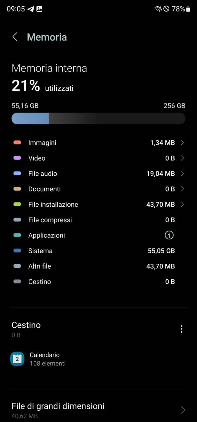Open the File di grandi dimensioni chevron
Viewport: 197px width, 422px height.
point(183,410)
